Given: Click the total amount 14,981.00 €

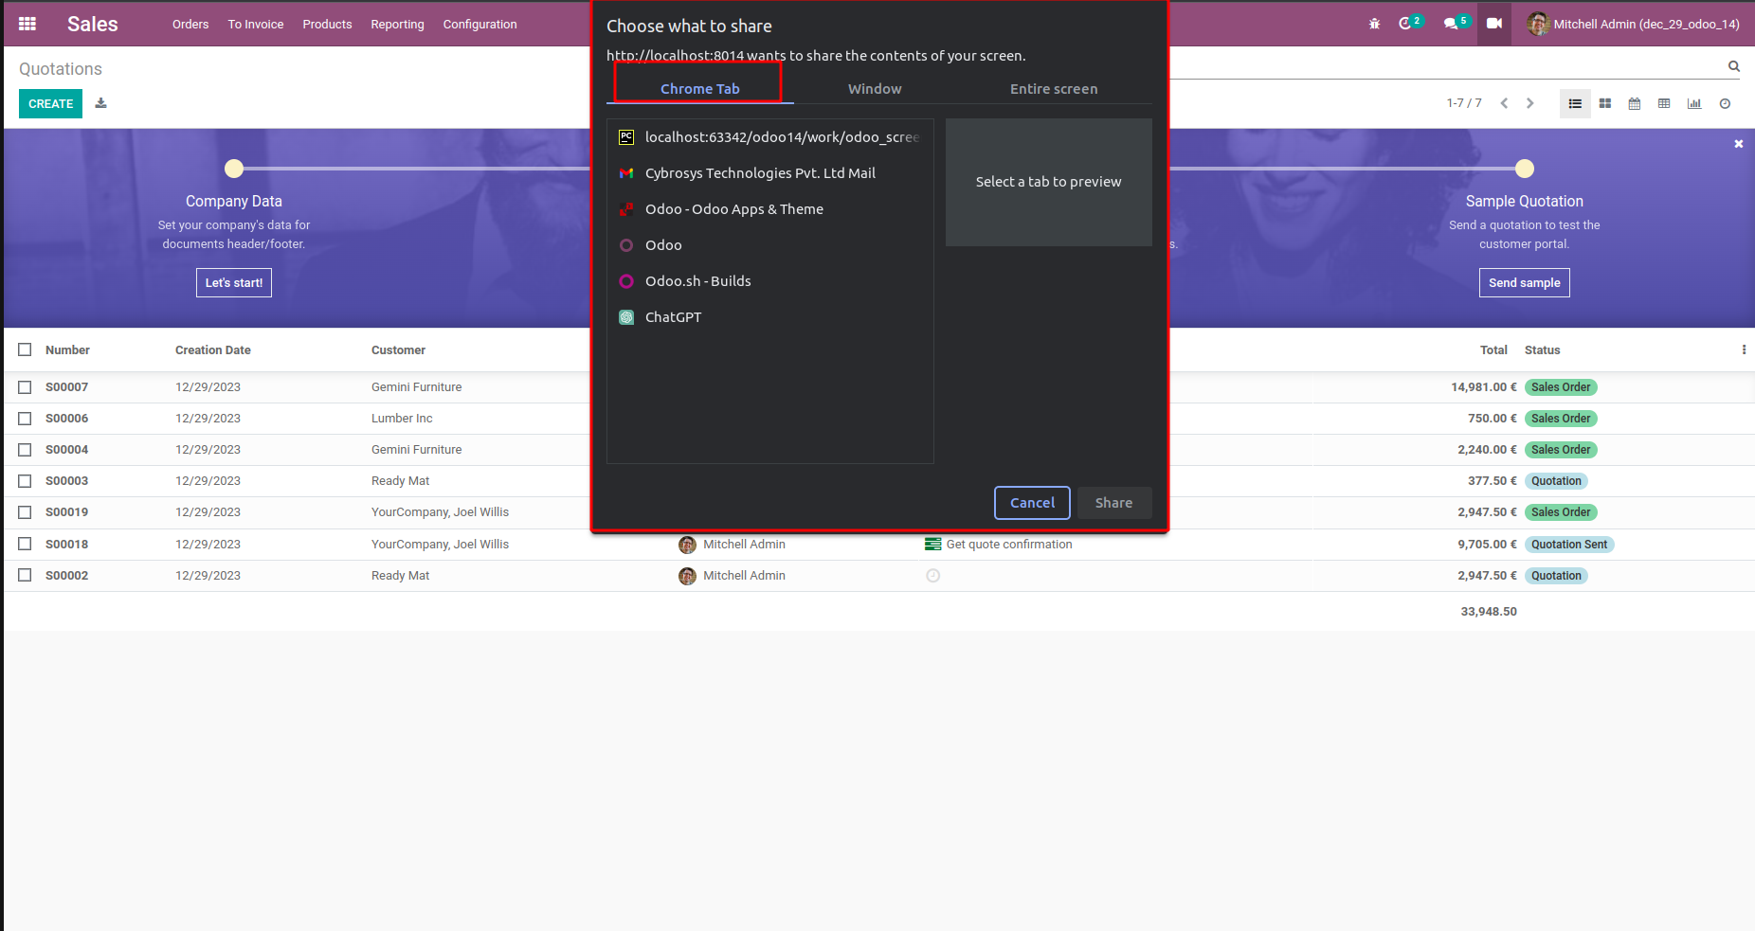Looking at the screenshot, I should pyautogui.click(x=1484, y=387).
